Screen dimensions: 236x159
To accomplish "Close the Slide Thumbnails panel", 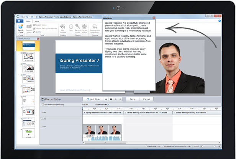I will coord(38,39).
